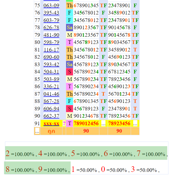Click the 4 =100.00% statistic
Screen dimensions: 174x178
click(52, 154)
